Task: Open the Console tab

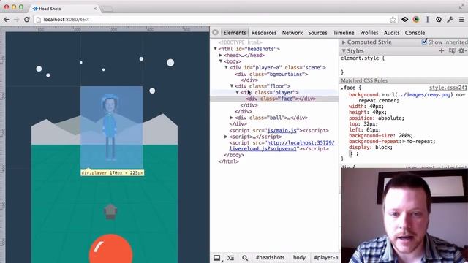Action: (415, 33)
